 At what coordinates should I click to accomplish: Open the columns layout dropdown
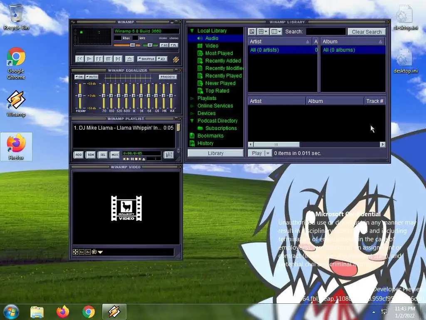click(276, 32)
